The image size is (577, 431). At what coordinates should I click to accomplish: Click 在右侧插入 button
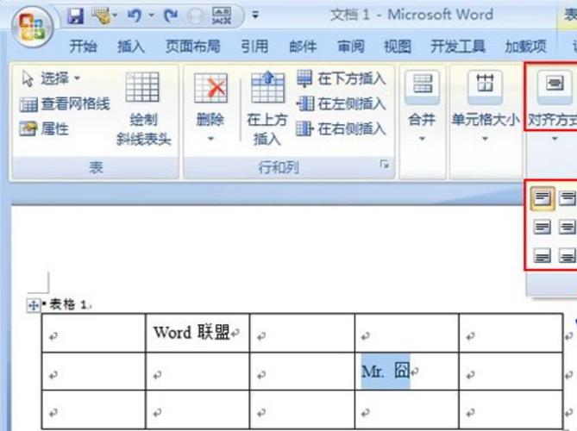coord(342,128)
